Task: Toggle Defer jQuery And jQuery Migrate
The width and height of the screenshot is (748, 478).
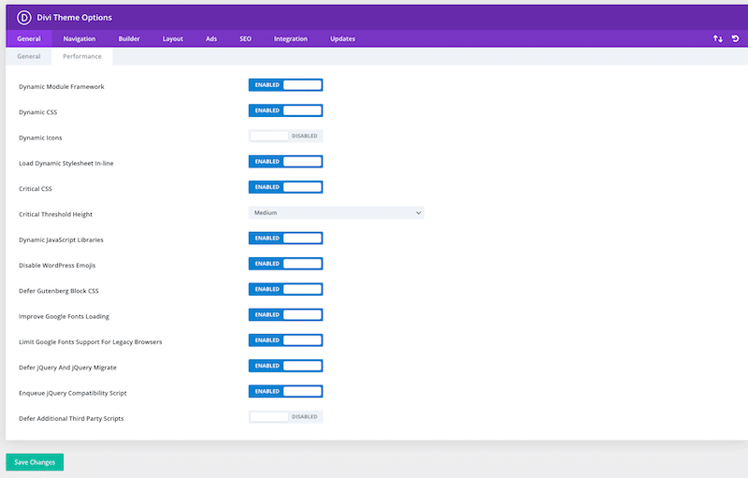Action: click(x=285, y=366)
